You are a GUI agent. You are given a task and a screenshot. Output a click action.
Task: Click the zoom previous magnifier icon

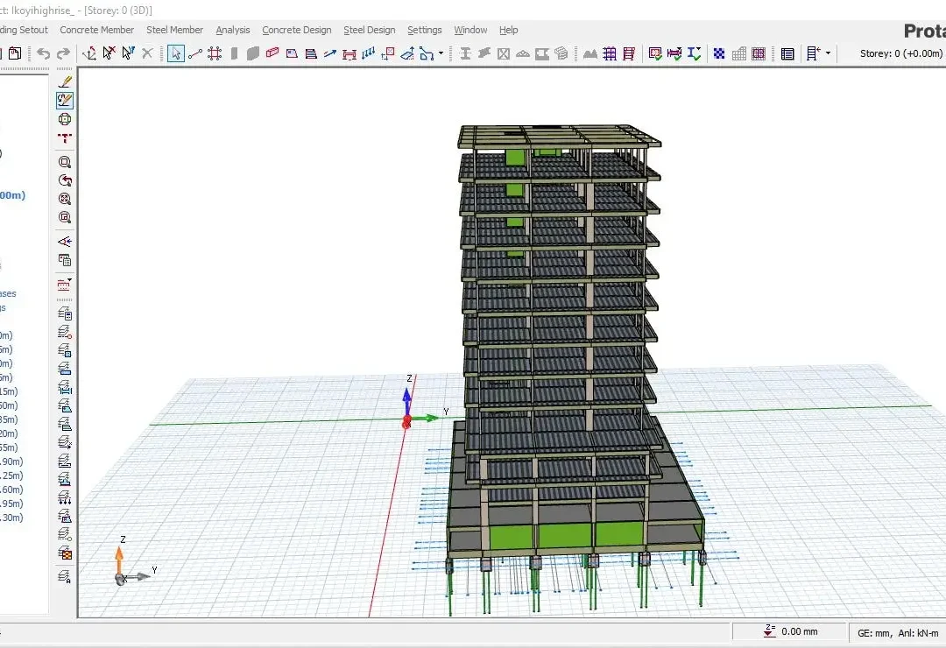[x=65, y=180]
